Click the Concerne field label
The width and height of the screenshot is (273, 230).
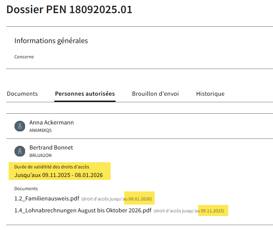tap(24, 57)
